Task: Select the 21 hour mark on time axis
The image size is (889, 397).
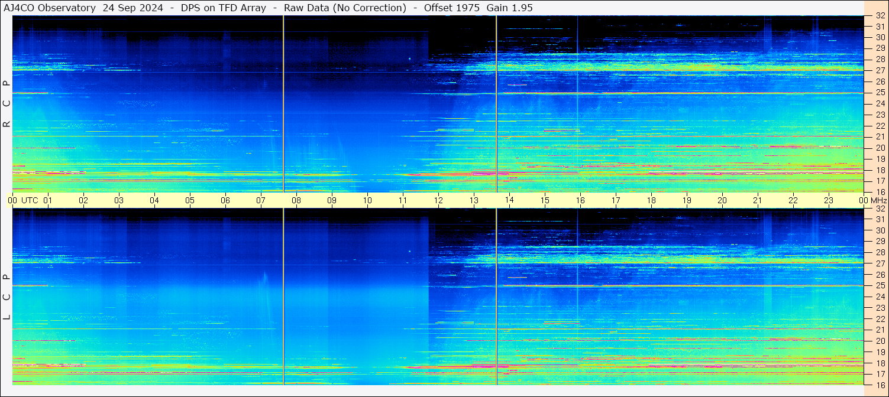Action: 758,200
